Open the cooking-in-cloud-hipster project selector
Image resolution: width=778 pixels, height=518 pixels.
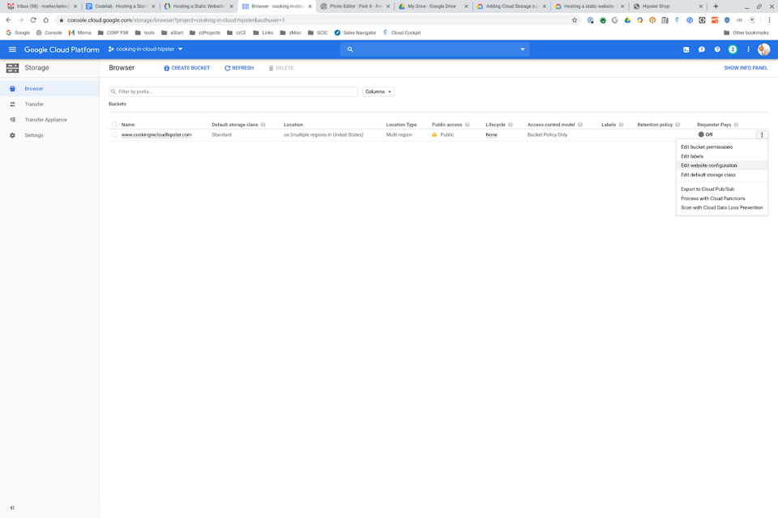(x=146, y=49)
